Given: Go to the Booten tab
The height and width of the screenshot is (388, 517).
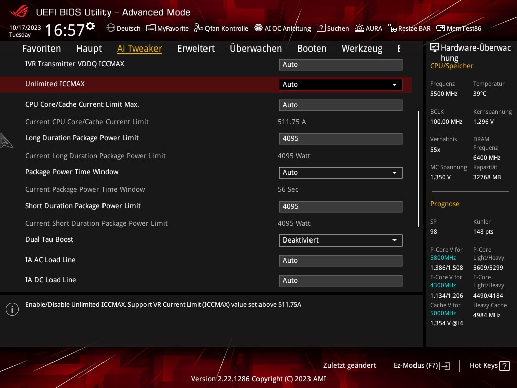Looking at the screenshot, I should pyautogui.click(x=312, y=48).
